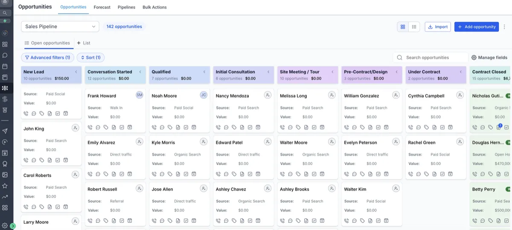This screenshot has width=512, height=230.
Task: Collapse the Initial Consultation column
Action: 268,72
